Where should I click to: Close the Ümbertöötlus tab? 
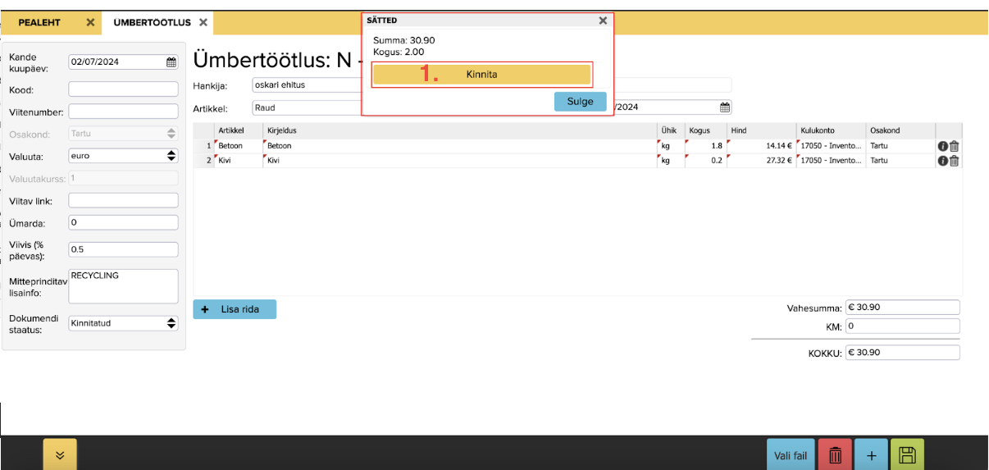point(203,22)
